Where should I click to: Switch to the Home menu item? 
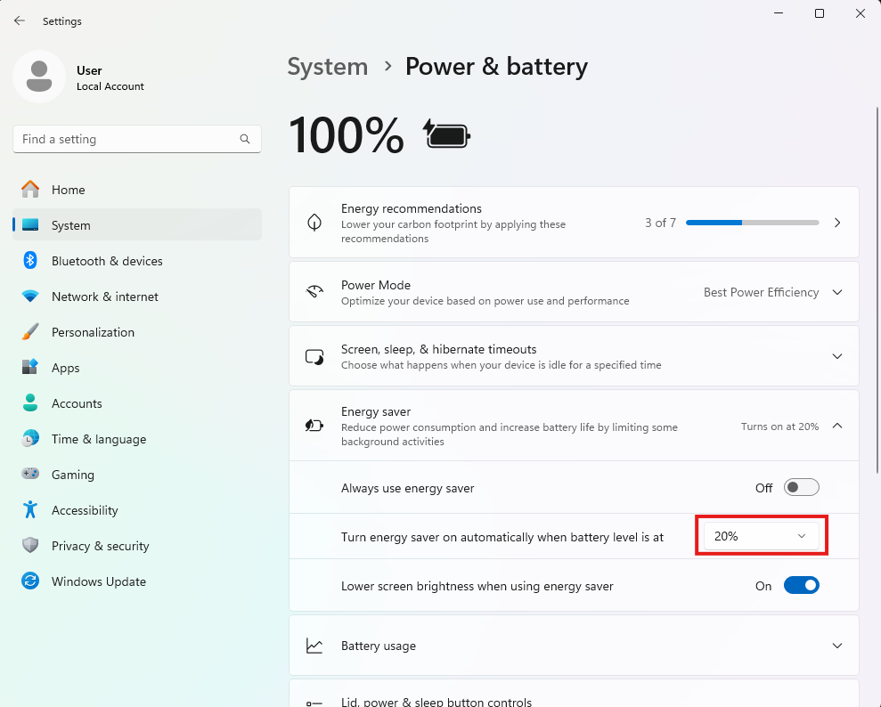pyautogui.click(x=69, y=190)
